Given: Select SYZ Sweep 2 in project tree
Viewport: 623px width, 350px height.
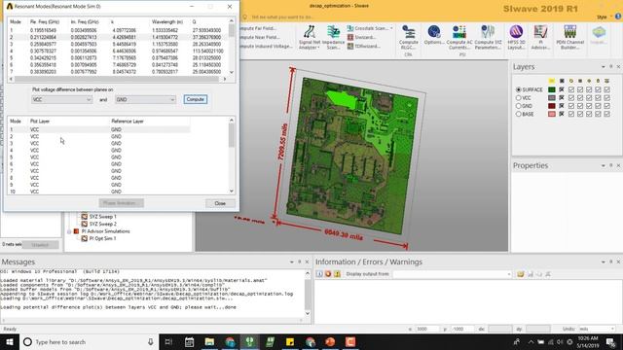Looking at the screenshot, I should coord(102,224).
